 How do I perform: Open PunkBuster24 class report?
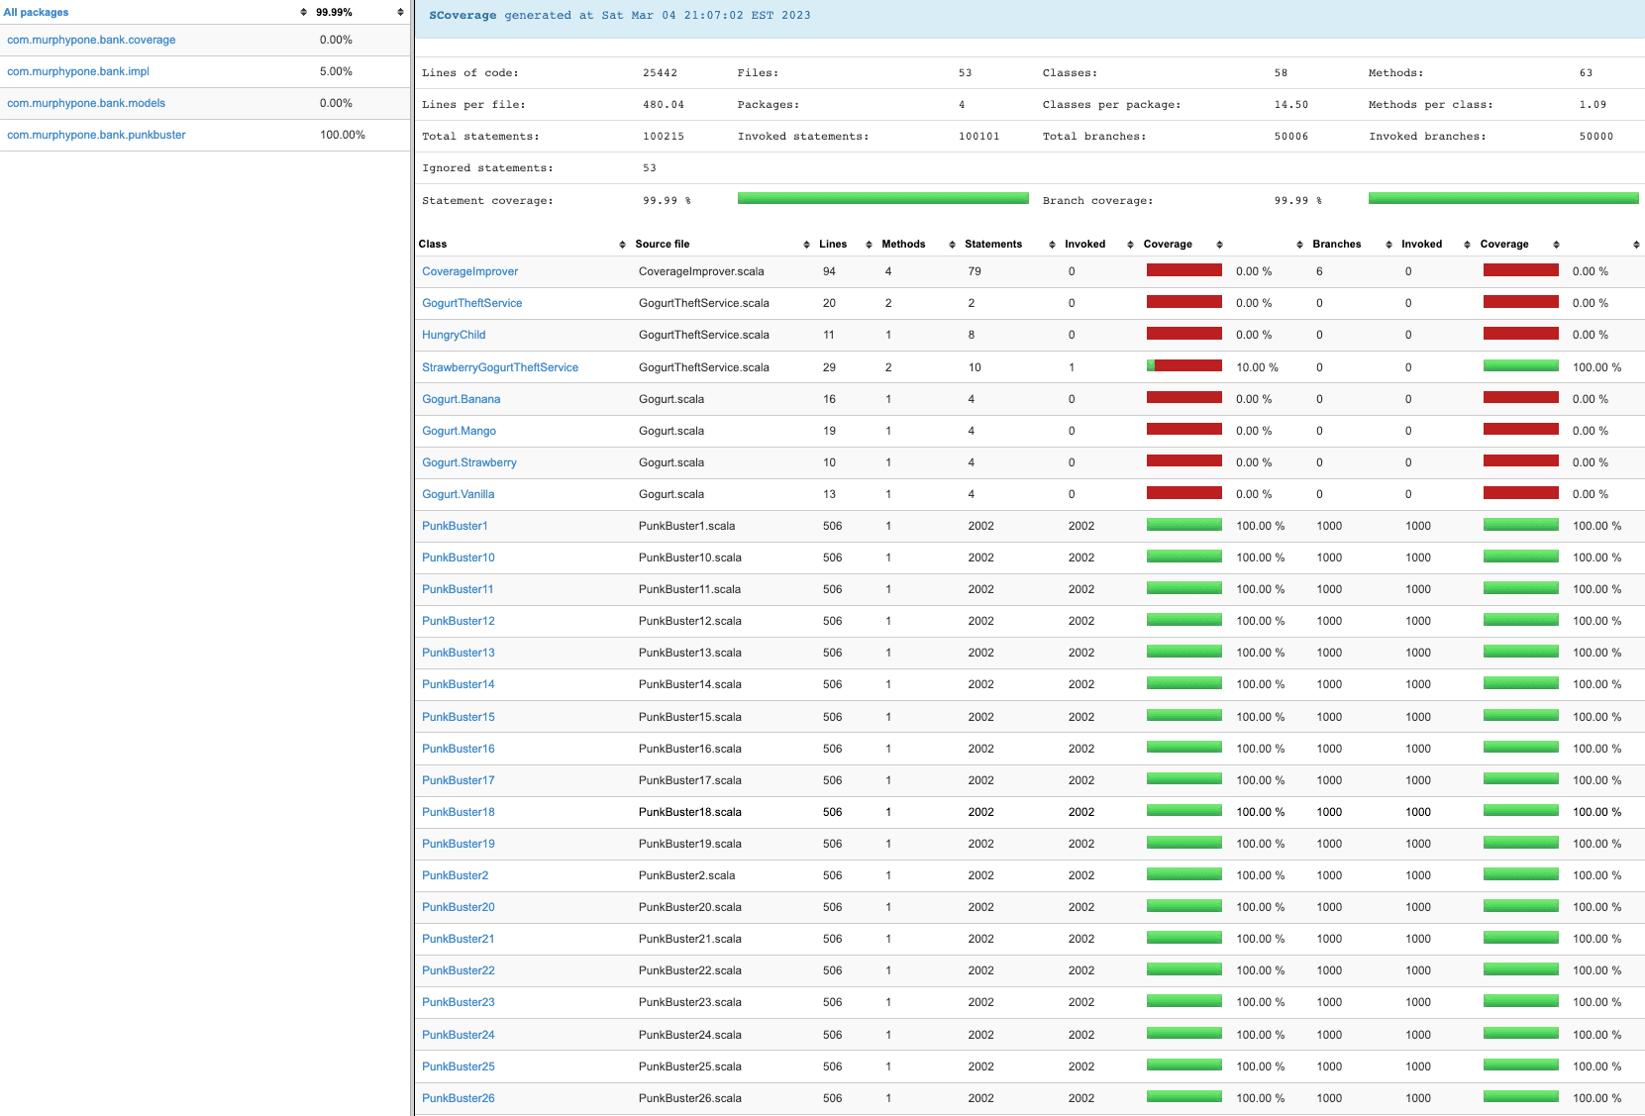[459, 1035]
